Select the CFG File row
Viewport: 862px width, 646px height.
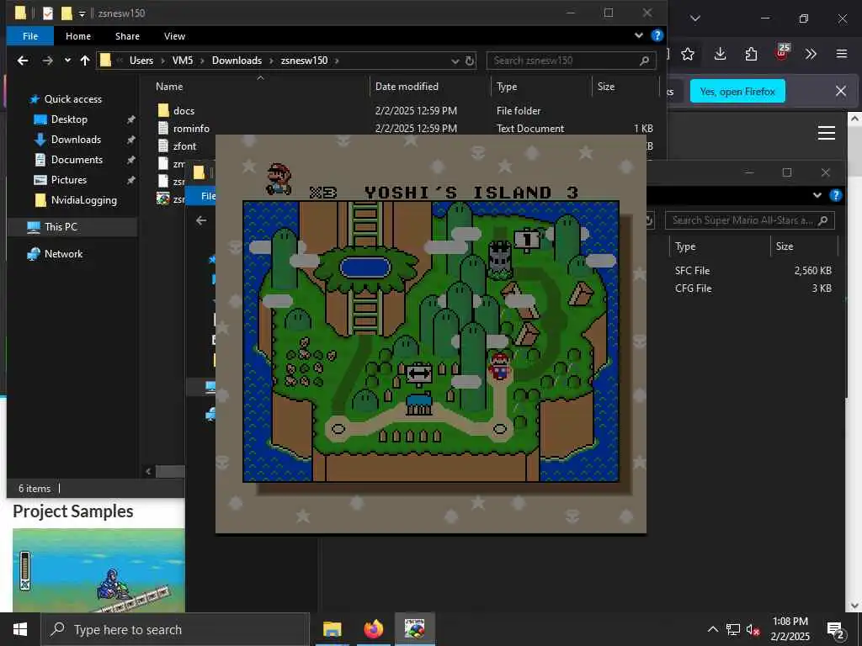click(x=753, y=289)
